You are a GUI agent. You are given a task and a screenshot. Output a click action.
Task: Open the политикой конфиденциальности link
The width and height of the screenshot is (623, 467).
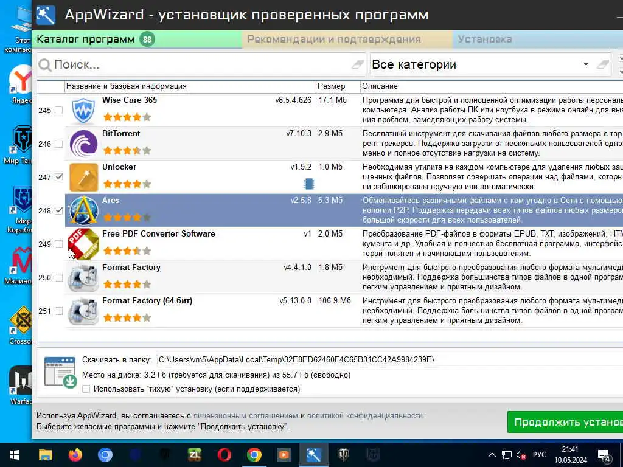(365, 416)
